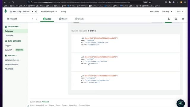Click the address bar padlock icon
Screen dimensions: 190x107
tap(32, 2)
